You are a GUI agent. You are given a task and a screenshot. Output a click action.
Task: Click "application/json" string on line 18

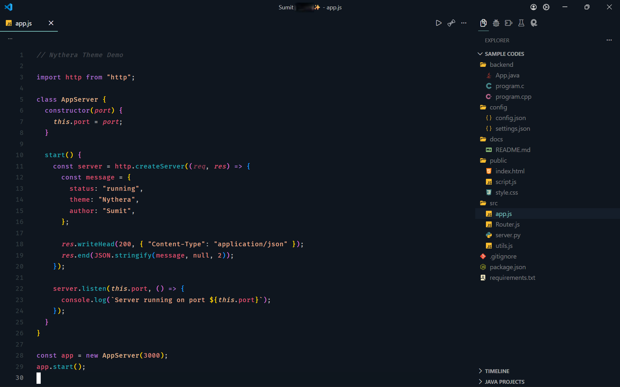250,244
